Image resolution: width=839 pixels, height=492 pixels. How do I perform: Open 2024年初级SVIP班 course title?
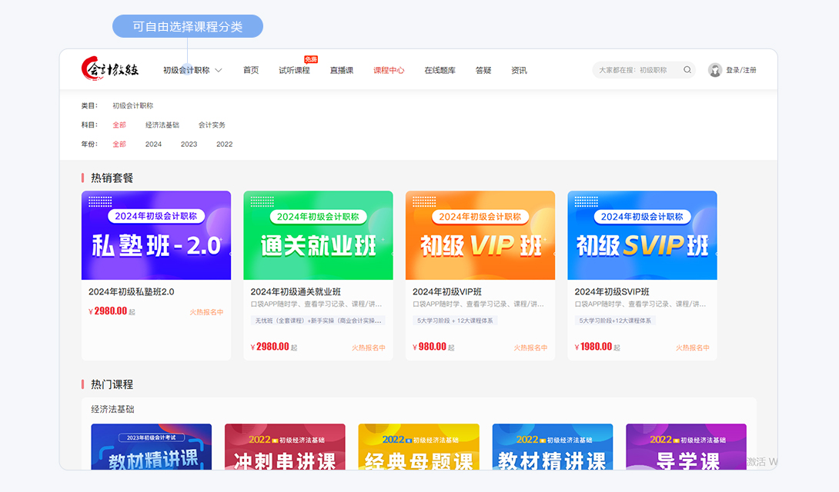[612, 291]
